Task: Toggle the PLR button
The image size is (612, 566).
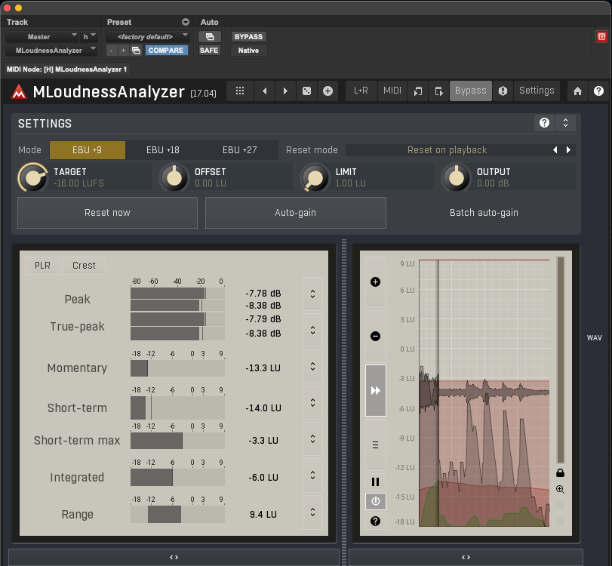Action: pos(42,266)
